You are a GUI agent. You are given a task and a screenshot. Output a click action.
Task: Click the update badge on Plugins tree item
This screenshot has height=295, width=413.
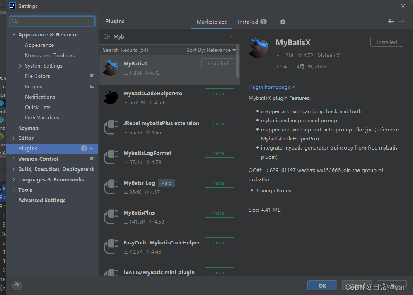84,149
